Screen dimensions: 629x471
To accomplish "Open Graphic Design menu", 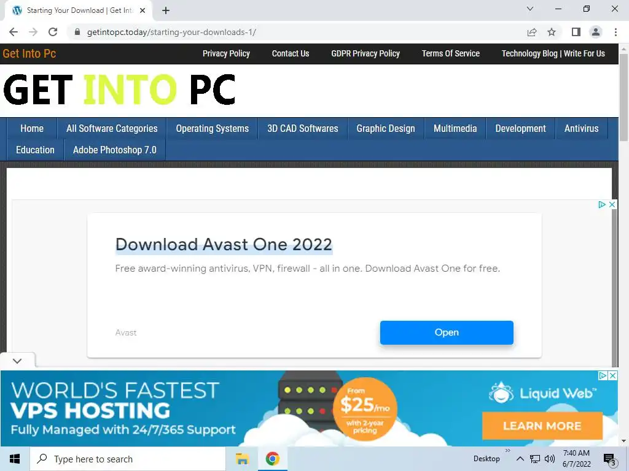I will pos(386,129).
